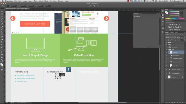Open the Character panel icon
Image resolution: width=186 pixels, height=104 pixels.
[163, 21]
